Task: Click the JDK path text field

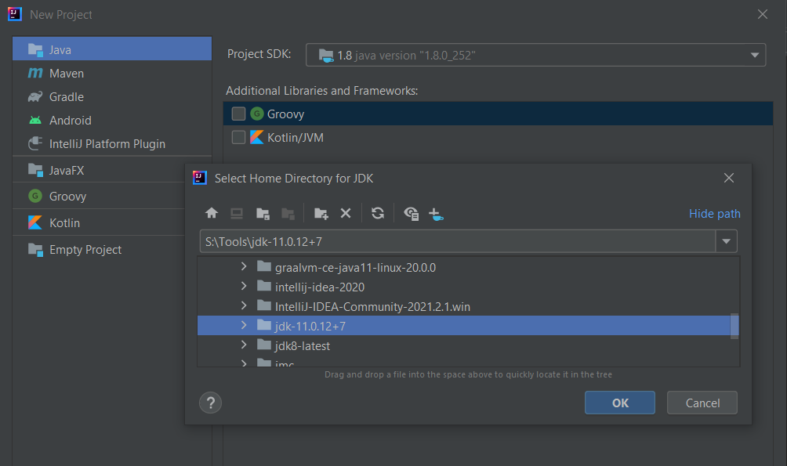Action: (458, 241)
